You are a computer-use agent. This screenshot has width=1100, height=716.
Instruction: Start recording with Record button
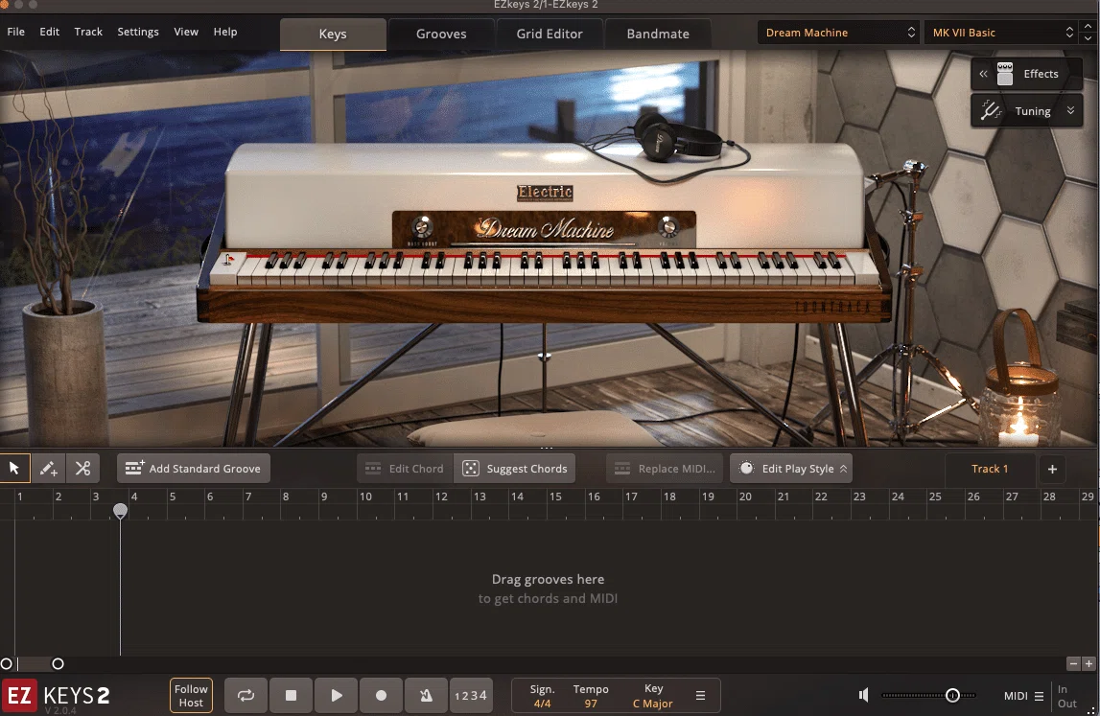(381, 696)
